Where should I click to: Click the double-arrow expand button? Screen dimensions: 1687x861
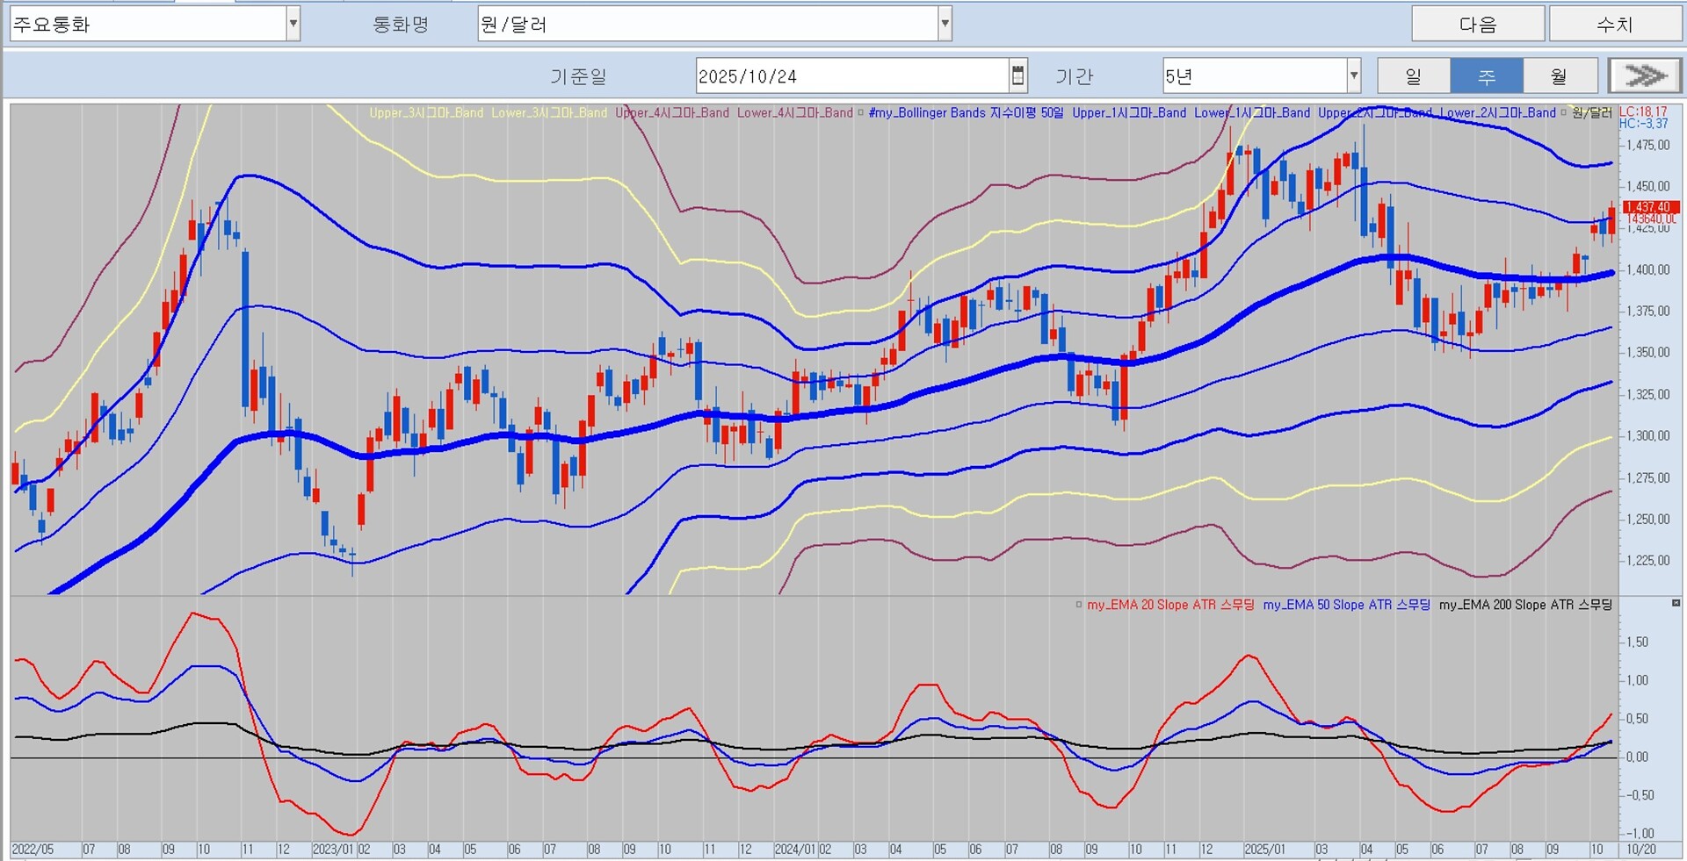(1645, 75)
